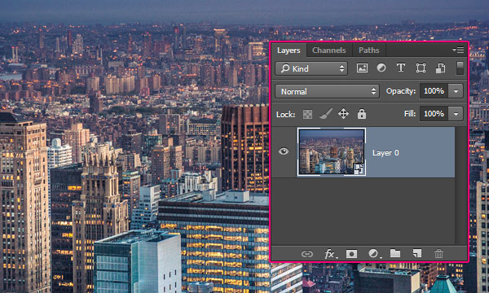Create a new layer

click(x=417, y=253)
